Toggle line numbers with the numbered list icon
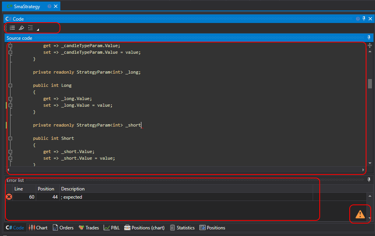 pyautogui.click(x=12, y=28)
